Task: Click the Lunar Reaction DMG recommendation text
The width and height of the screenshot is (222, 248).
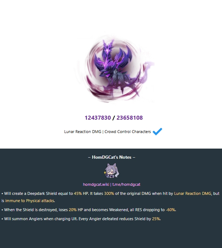Action: pos(83,132)
